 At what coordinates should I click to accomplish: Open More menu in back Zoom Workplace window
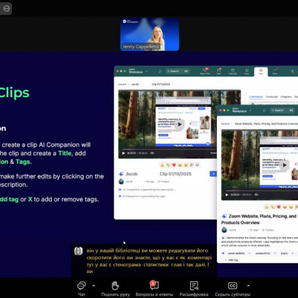point(275,71)
